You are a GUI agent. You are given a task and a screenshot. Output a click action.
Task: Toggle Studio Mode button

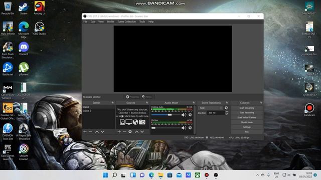(247, 122)
